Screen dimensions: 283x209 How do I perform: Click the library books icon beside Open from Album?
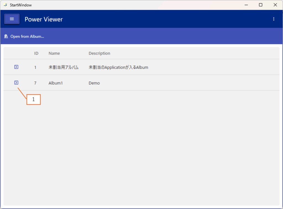coord(6,36)
